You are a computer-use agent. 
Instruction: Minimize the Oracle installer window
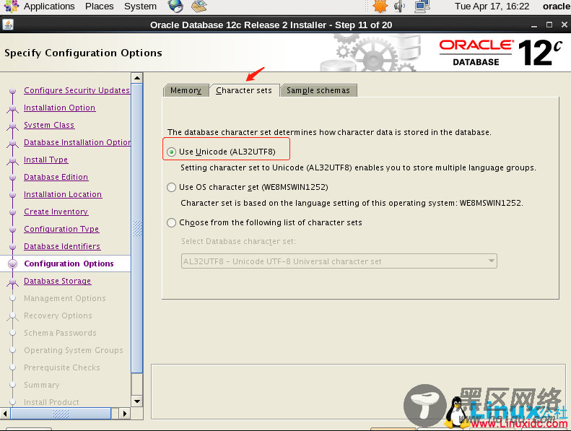[x=534, y=25]
